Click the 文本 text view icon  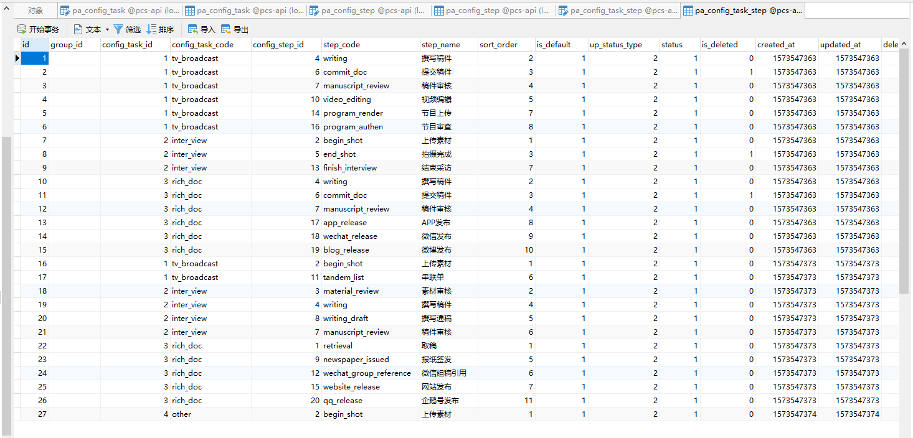tap(78, 29)
